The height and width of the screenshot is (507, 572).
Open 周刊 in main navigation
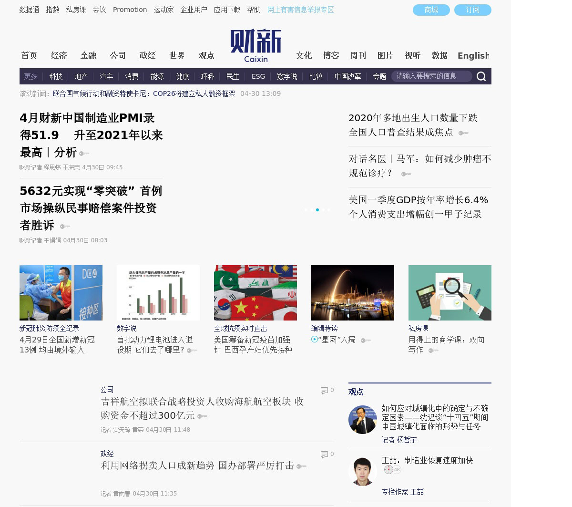[358, 56]
